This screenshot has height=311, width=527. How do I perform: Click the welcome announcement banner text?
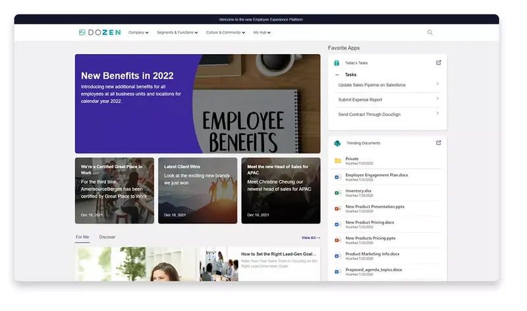[261, 20]
